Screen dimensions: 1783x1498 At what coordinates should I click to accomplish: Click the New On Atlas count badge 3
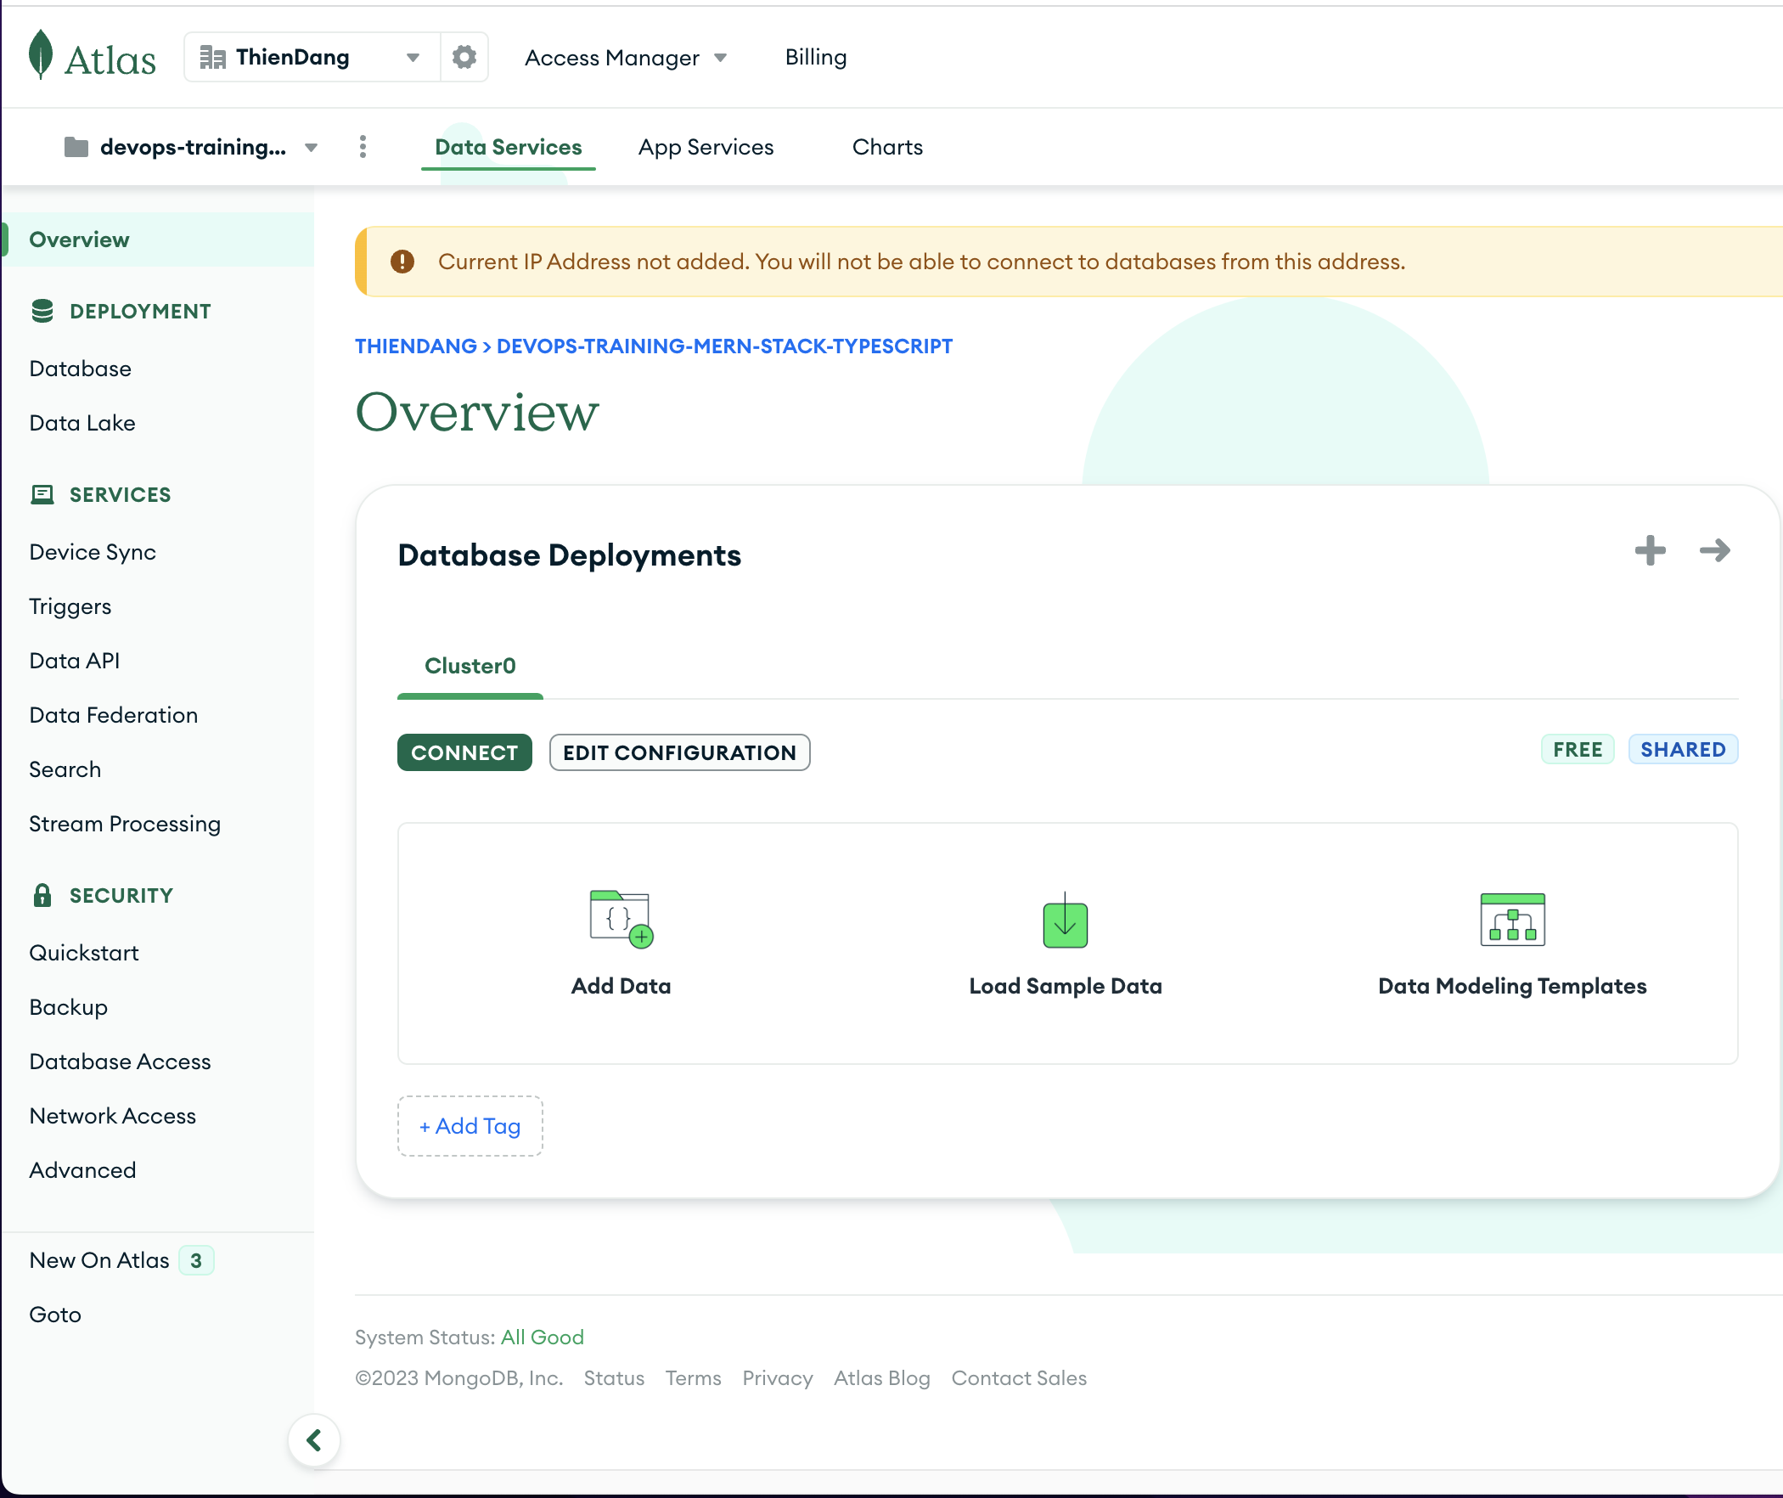[196, 1260]
